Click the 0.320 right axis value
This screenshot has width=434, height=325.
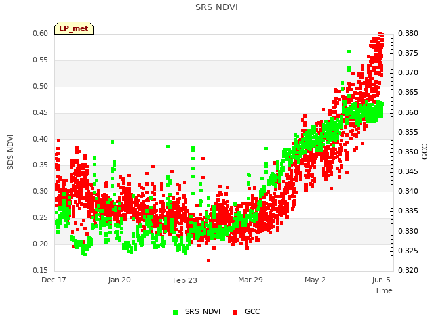pos(408,270)
